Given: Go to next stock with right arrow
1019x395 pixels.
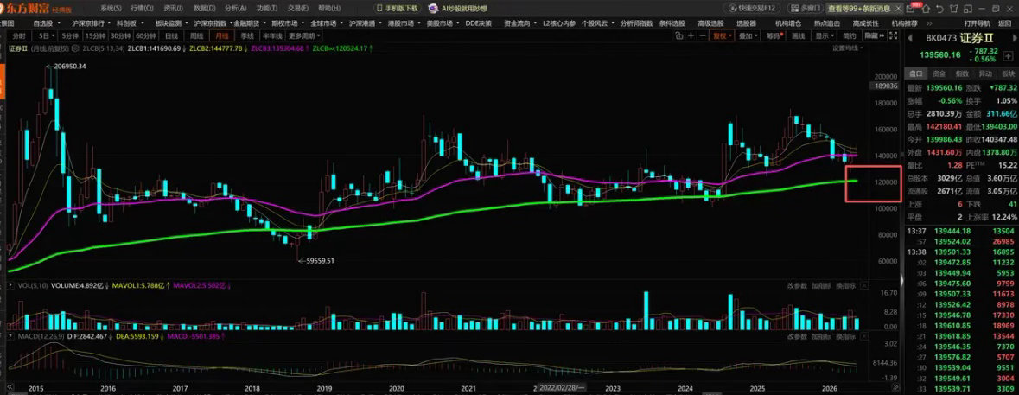Looking at the screenshot, I should click(1015, 38).
